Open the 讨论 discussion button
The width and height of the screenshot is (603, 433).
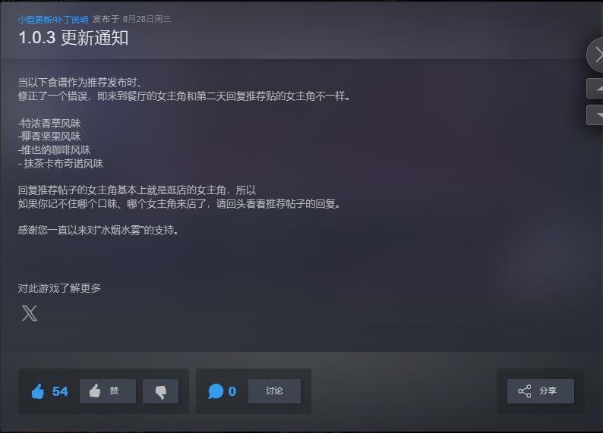tap(274, 391)
